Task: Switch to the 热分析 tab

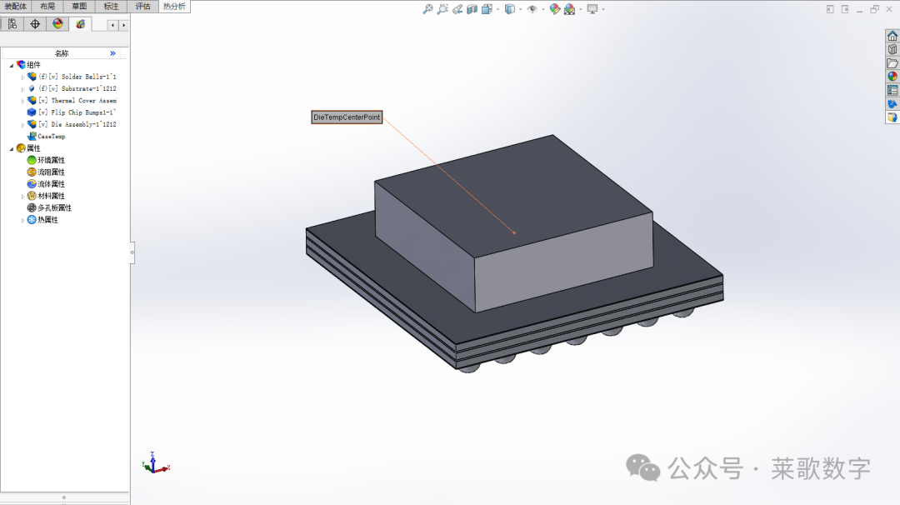Action: click(172, 5)
